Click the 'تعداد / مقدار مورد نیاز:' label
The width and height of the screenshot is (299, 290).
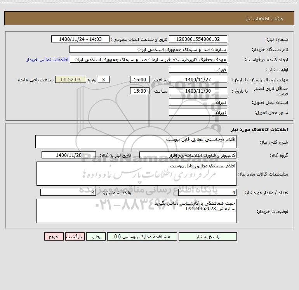(x=266, y=193)
